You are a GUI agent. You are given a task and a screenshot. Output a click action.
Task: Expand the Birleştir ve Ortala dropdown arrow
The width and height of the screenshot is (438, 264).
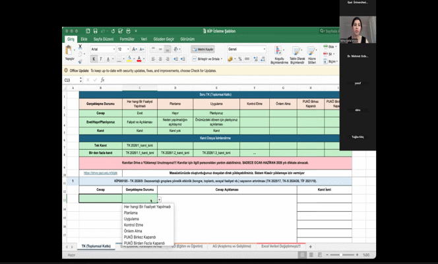(x=222, y=59)
